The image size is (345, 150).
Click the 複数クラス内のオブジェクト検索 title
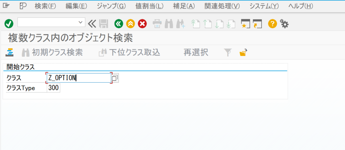coord(70,38)
